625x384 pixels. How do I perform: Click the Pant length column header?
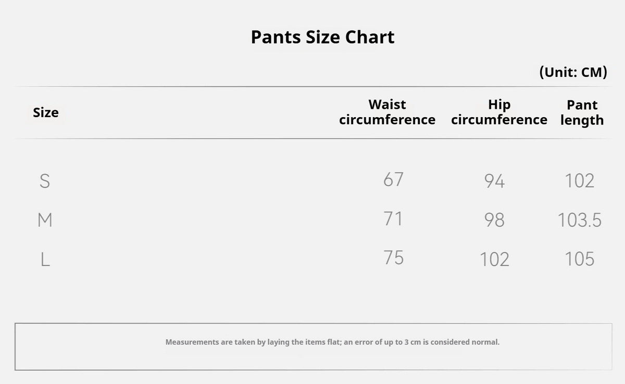[x=582, y=112]
